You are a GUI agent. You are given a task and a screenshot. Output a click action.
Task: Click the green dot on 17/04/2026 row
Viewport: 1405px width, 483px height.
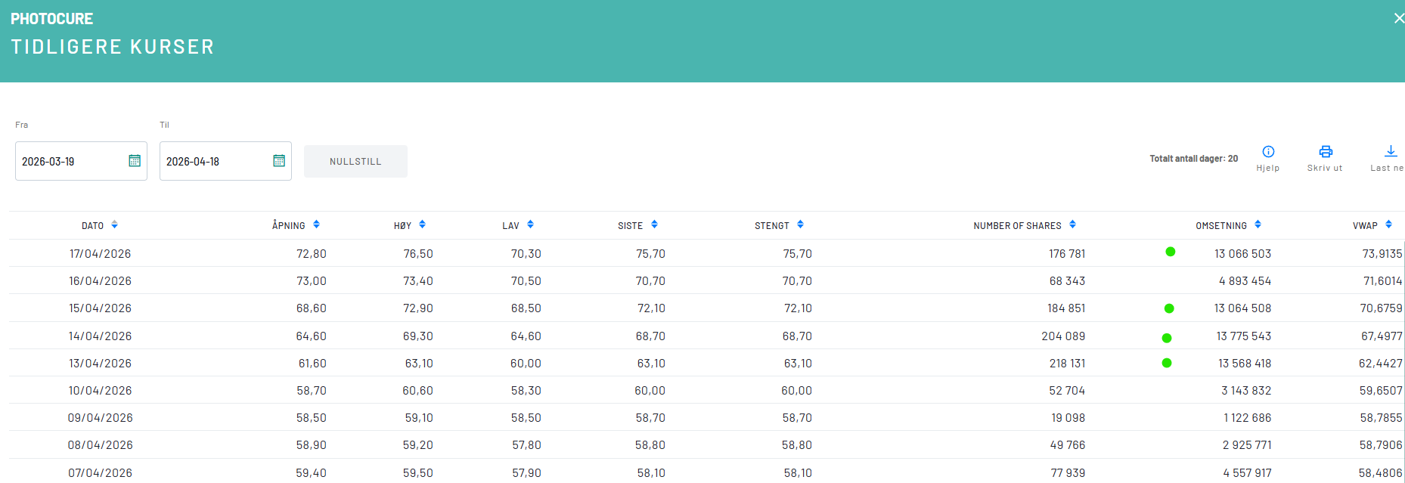click(1170, 252)
